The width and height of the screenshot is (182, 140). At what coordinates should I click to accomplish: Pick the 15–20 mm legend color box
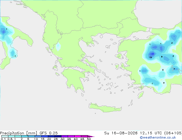45,136
